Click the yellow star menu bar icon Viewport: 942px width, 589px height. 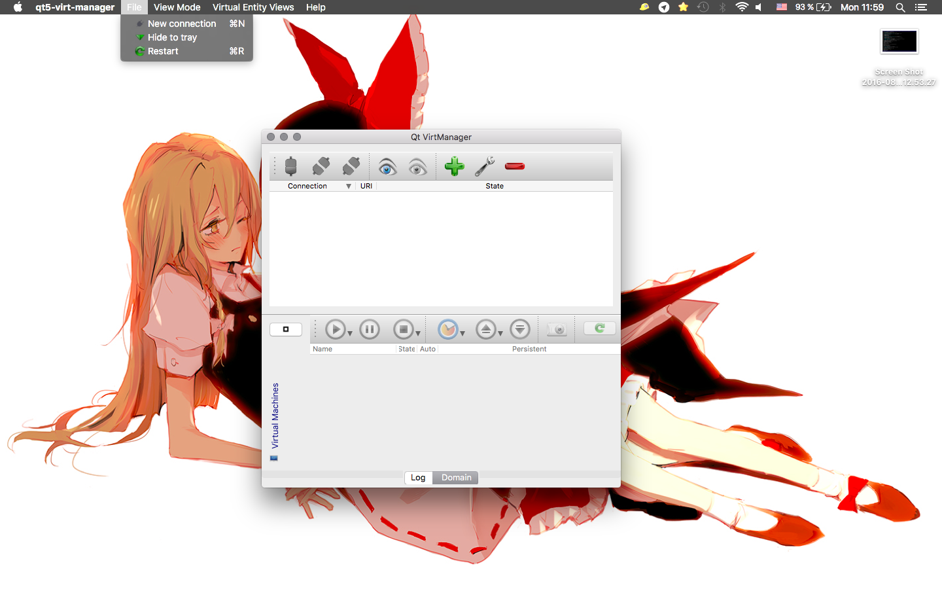[x=683, y=7]
